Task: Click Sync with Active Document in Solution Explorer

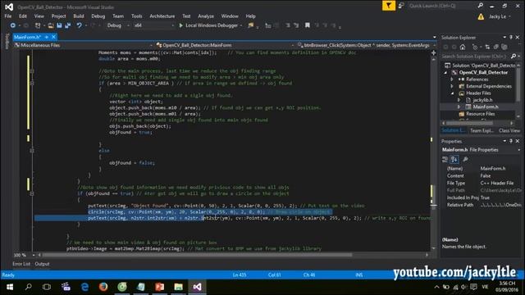Action: click(x=487, y=48)
